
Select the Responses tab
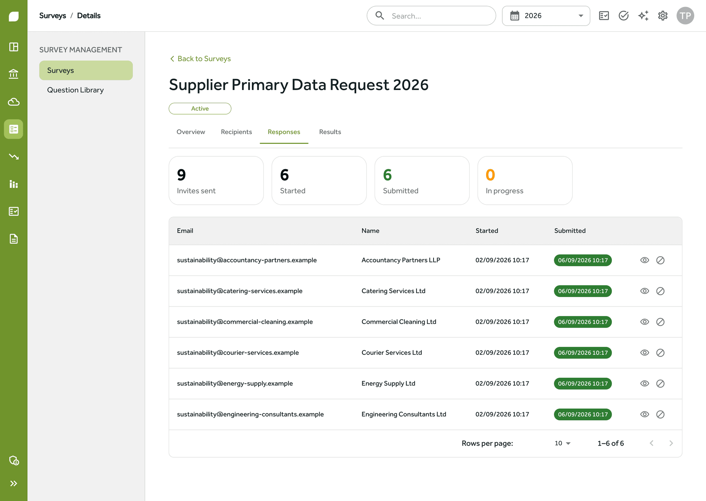coord(284,132)
